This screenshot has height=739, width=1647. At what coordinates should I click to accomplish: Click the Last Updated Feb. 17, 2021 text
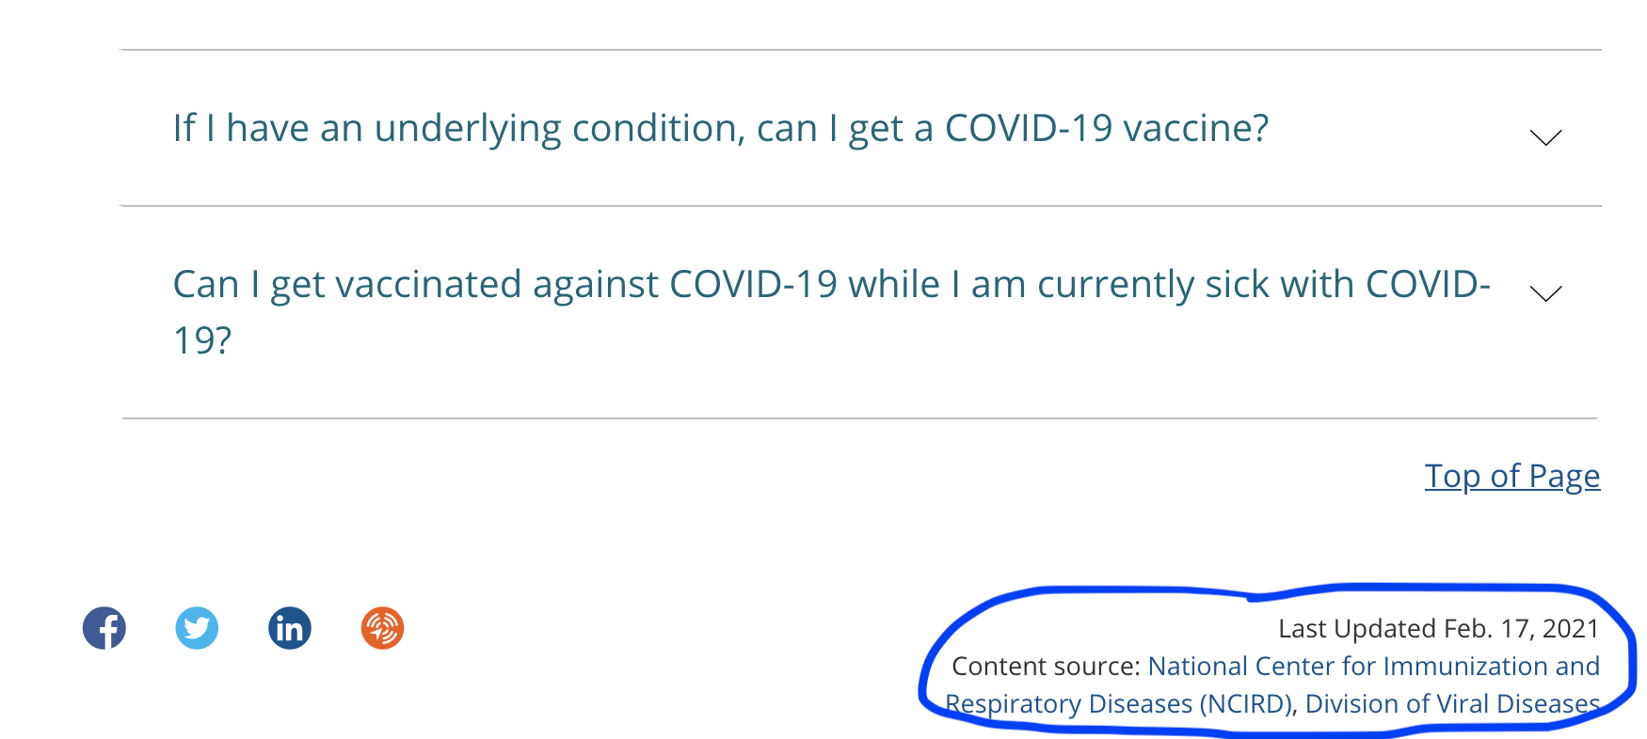tap(1439, 628)
